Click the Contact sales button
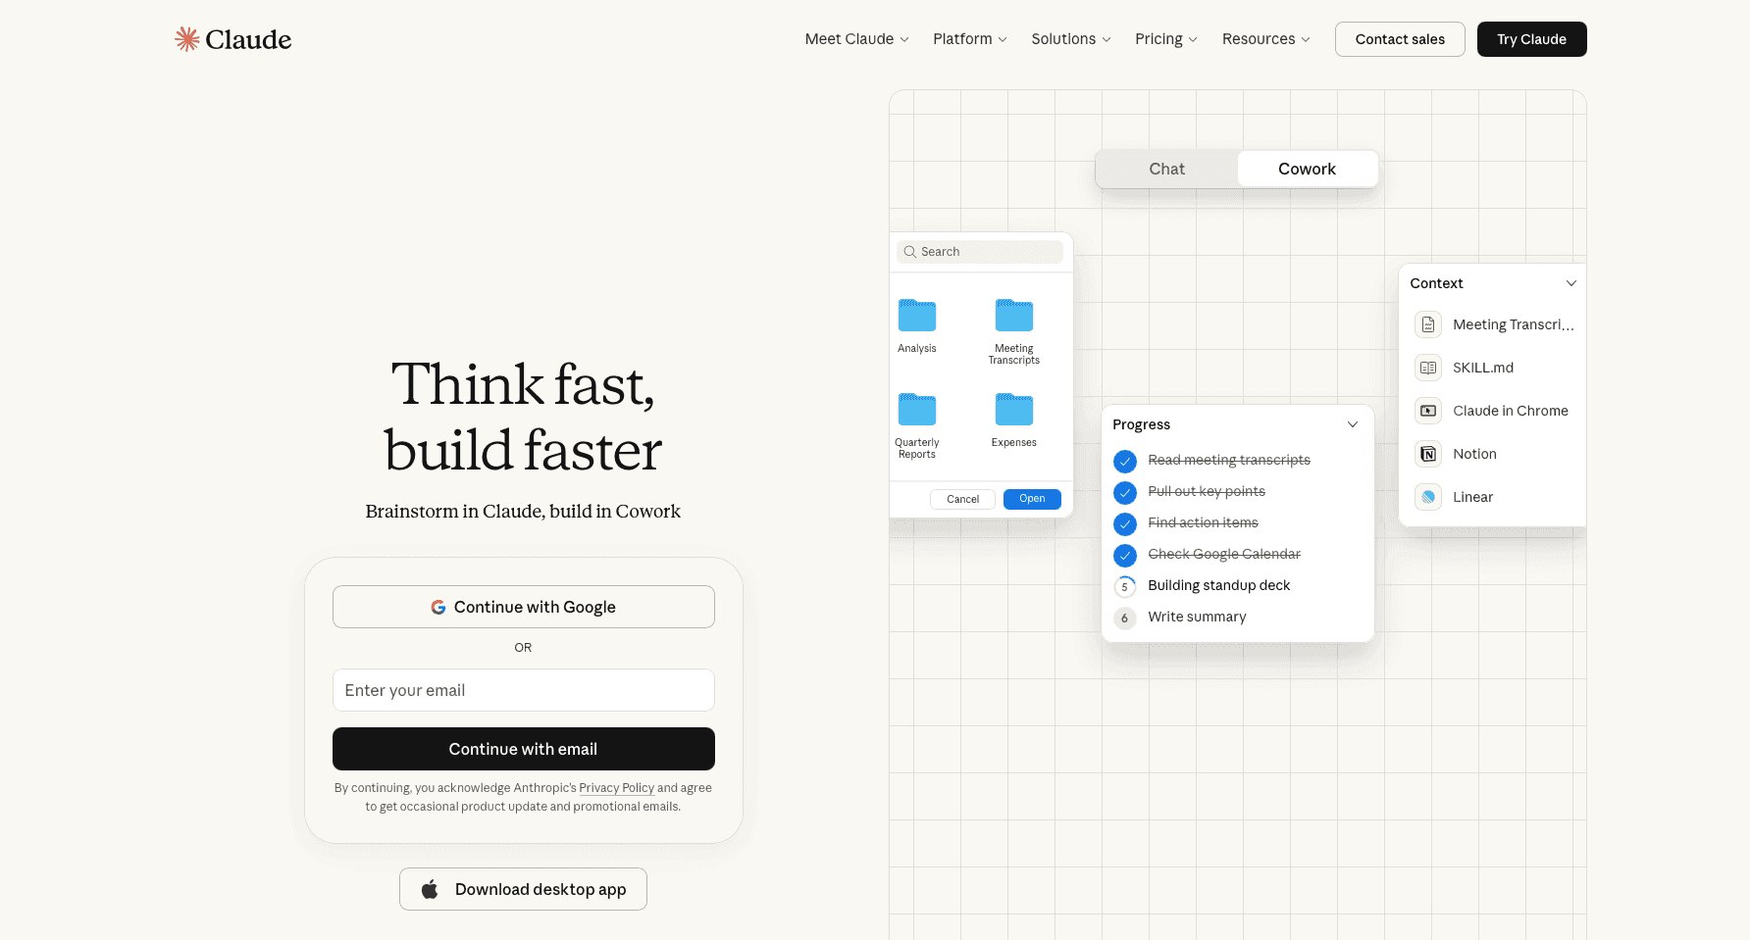The width and height of the screenshot is (1750, 940). pos(1400,39)
